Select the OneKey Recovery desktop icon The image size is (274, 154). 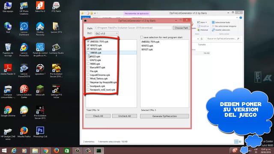pos(40,29)
